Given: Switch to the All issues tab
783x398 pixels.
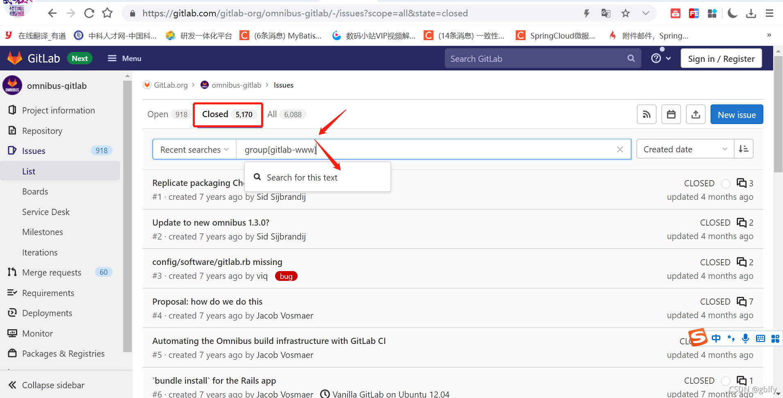Looking at the screenshot, I should click(x=287, y=114).
